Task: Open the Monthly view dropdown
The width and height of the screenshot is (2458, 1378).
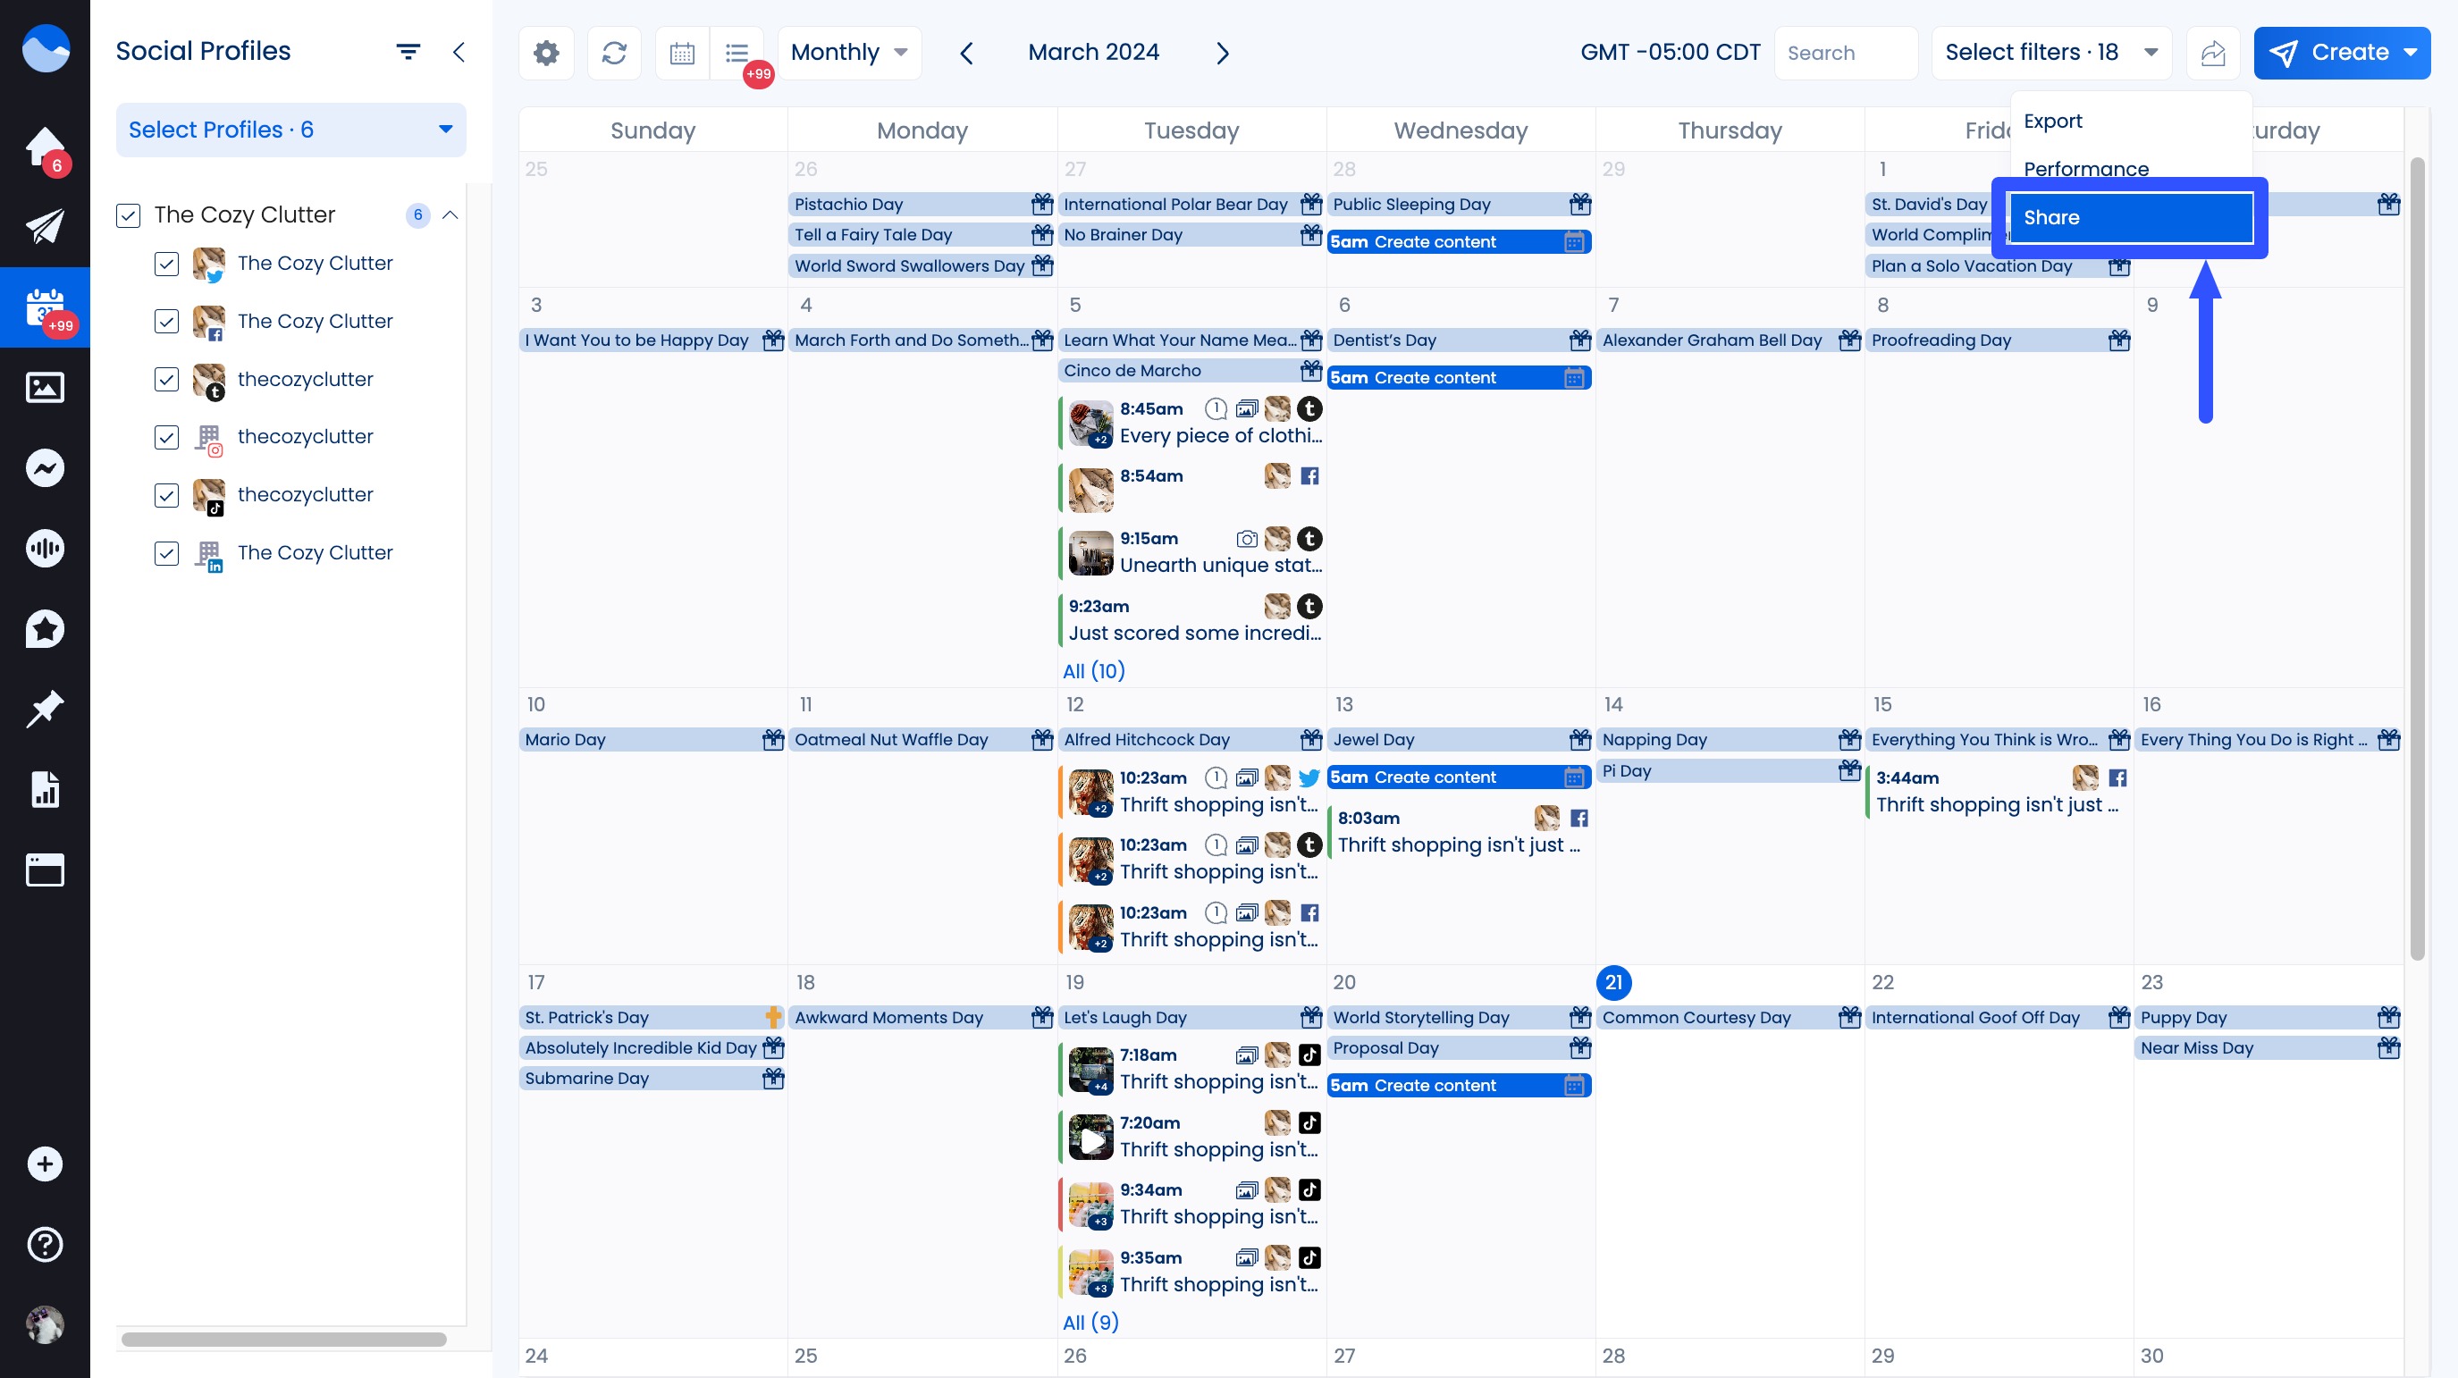Action: click(x=847, y=53)
